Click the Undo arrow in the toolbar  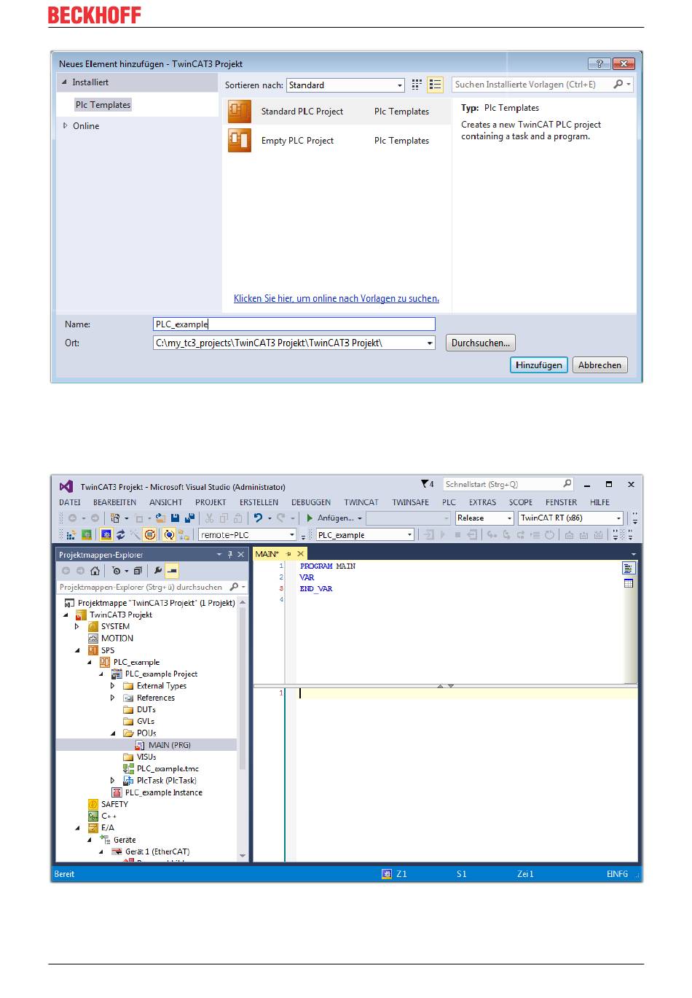(x=258, y=518)
